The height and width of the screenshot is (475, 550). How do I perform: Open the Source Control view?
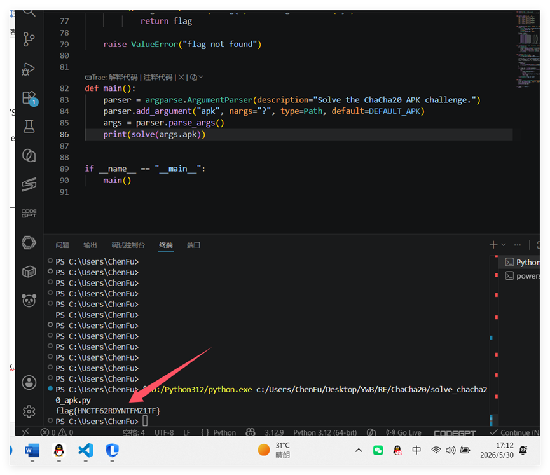(29, 39)
